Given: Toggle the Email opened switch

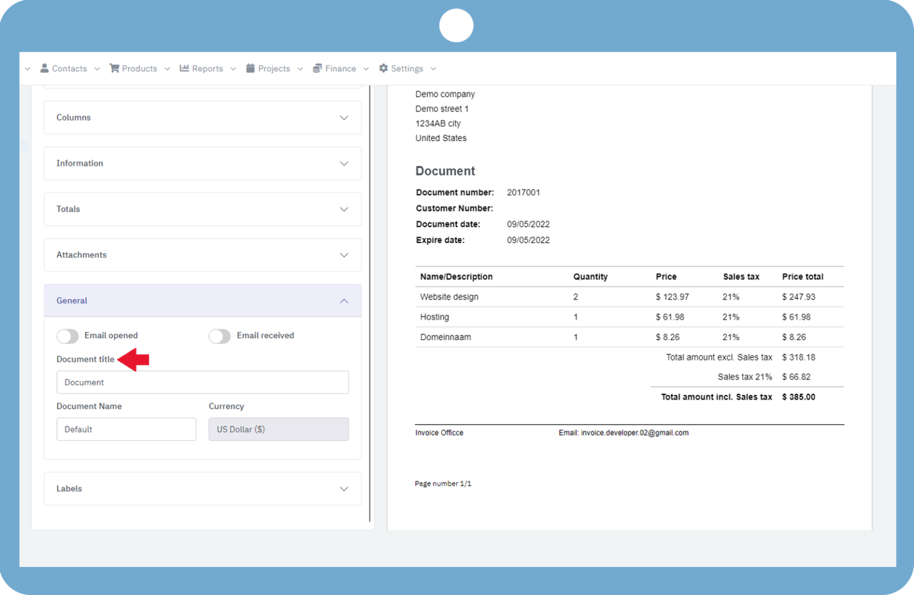Looking at the screenshot, I should pos(68,336).
